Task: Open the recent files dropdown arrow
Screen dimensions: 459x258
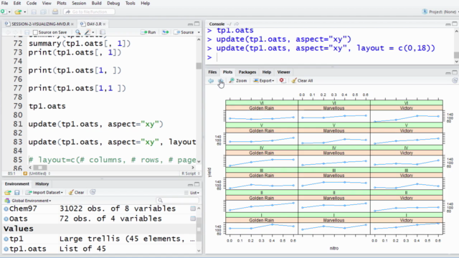Action: 25,12
